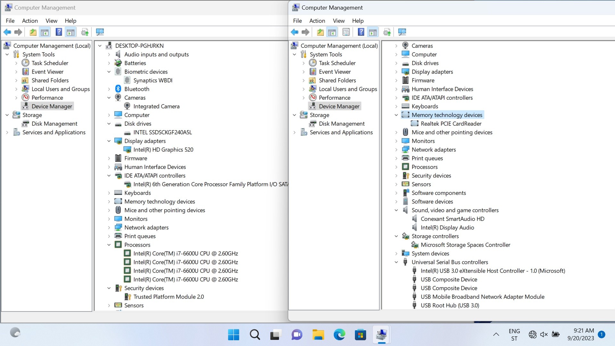Click Scan for hardware changes icon, right toolbar
The height and width of the screenshot is (346, 615).
tap(402, 32)
